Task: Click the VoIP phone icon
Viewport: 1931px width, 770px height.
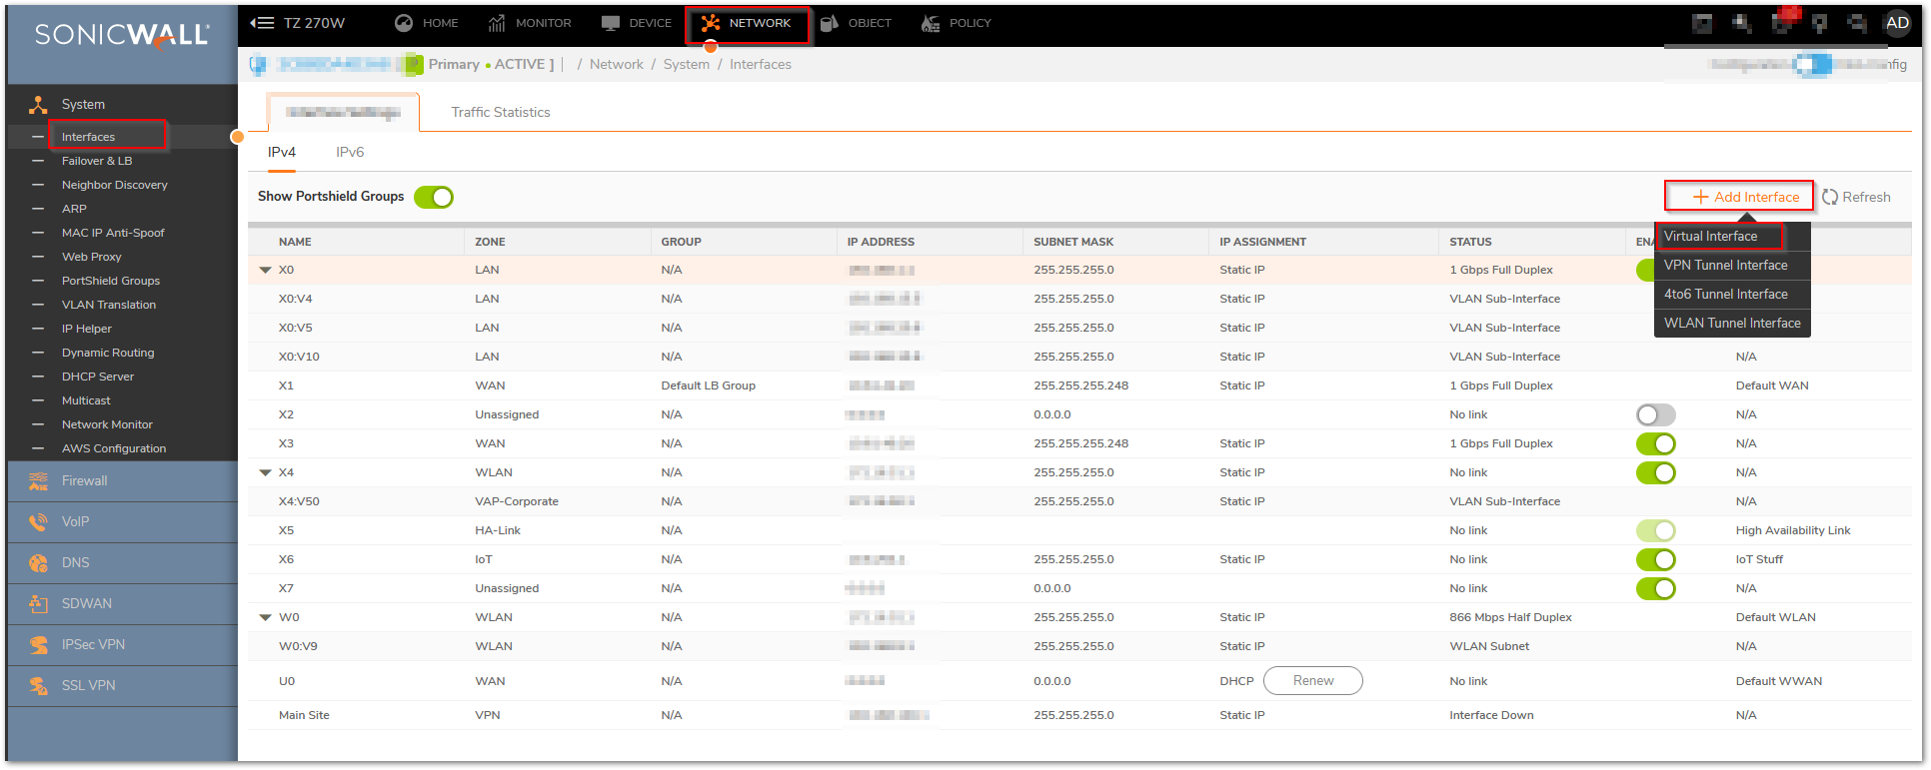Action: coord(38,522)
